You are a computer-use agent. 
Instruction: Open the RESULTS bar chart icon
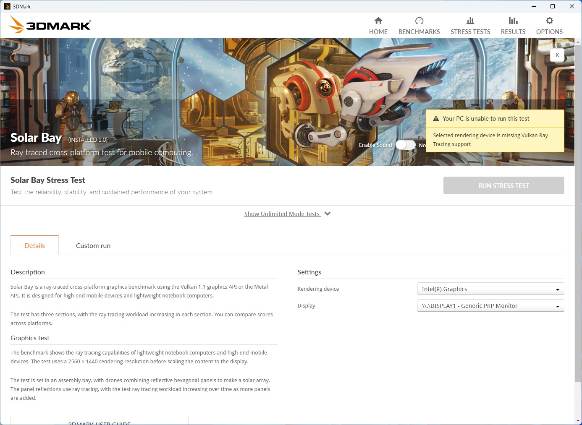[513, 21]
